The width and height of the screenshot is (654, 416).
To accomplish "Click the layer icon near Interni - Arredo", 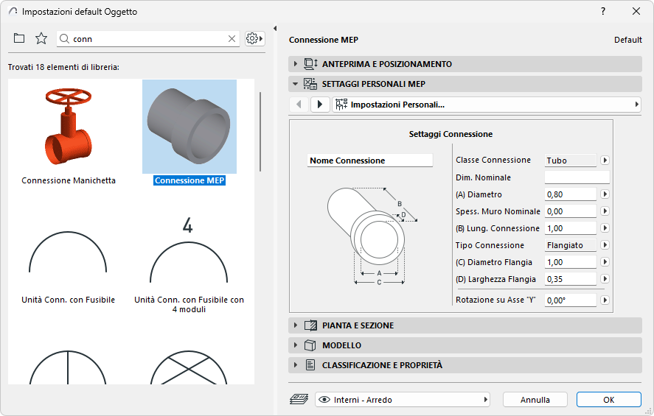I will (x=299, y=400).
